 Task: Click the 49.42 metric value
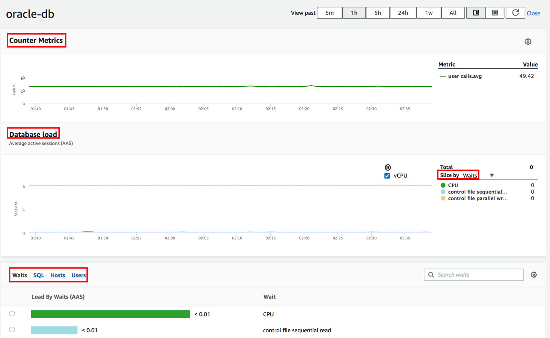click(x=526, y=76)
